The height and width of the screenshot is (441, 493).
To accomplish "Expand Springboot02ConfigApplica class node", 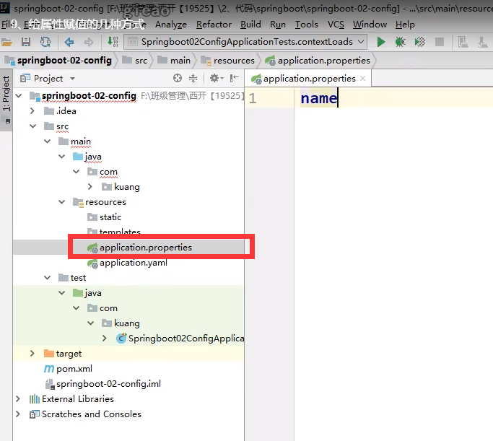I will tap(105, 339).
